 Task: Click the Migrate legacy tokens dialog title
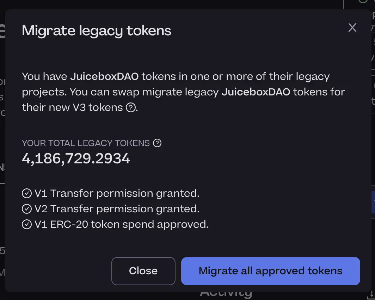[97, 31]
